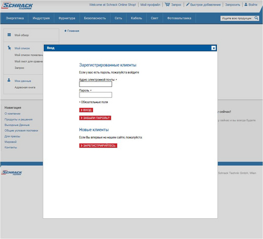Focus the Пароль password field

[x=95, y=95]
